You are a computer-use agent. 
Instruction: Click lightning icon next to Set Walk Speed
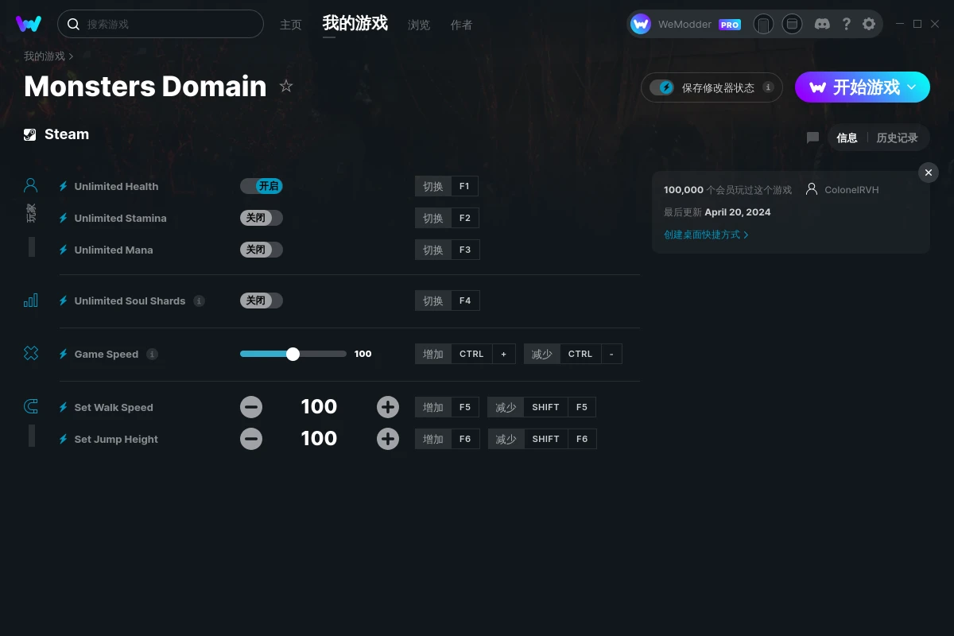(63, 407)
